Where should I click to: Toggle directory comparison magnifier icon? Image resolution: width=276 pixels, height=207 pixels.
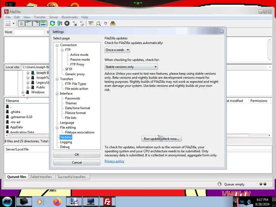pyautogui.click(x=98, y=23)
